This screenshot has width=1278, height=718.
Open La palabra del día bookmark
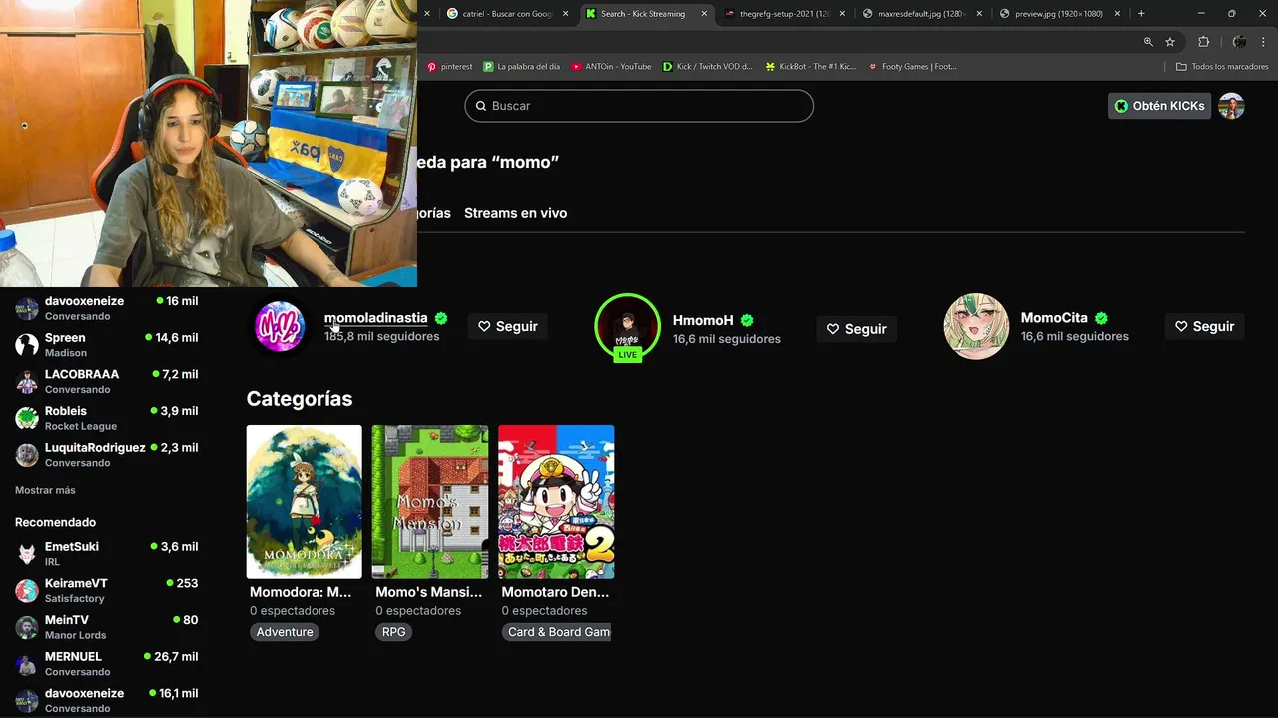(x=521, y=67)
